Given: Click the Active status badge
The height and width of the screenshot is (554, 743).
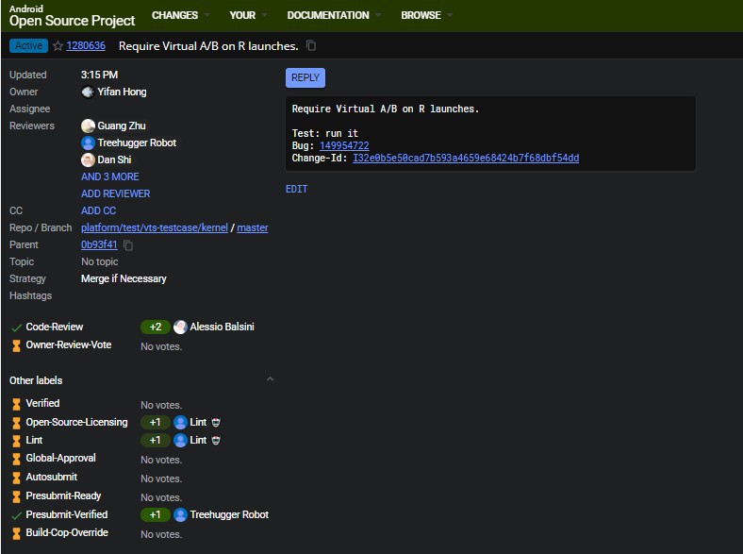Looking at the screenshot, I should click(x=28, y=45).
